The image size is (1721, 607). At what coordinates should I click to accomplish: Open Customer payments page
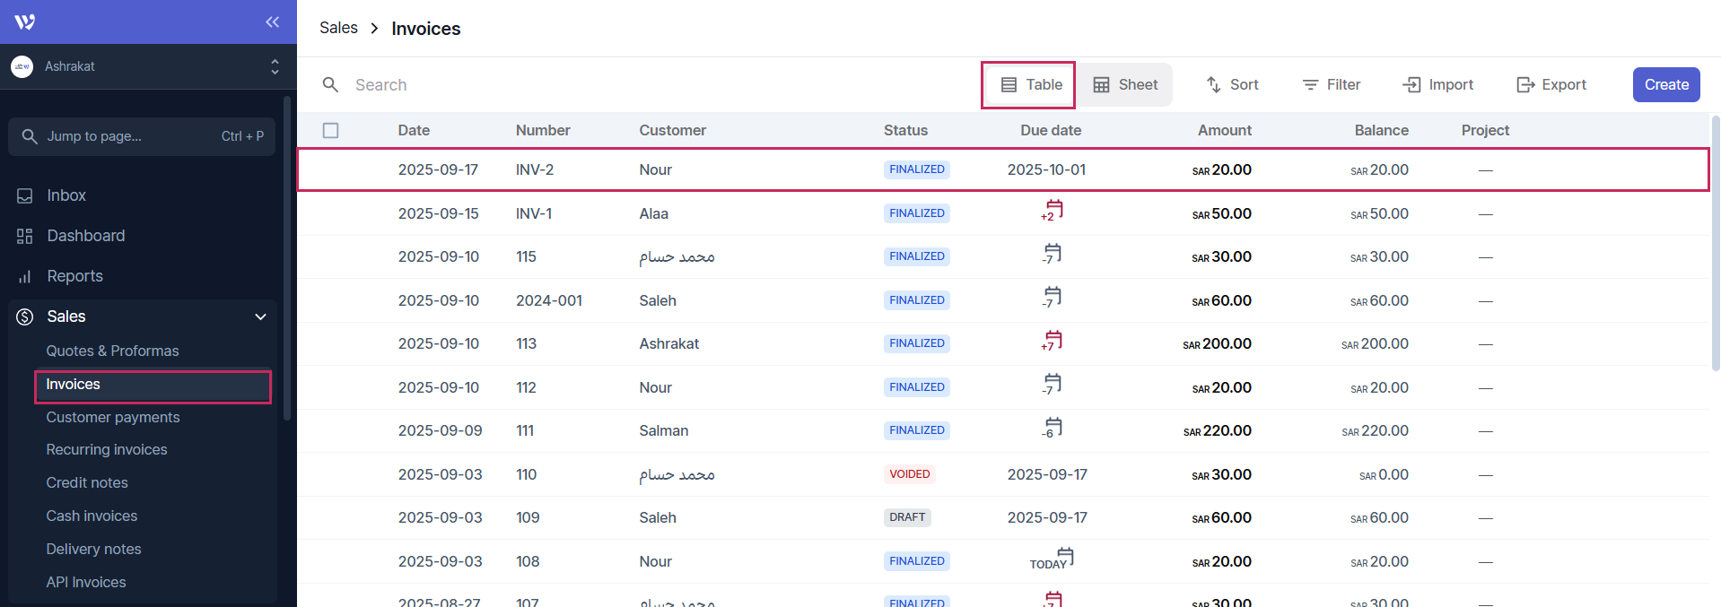113,417
